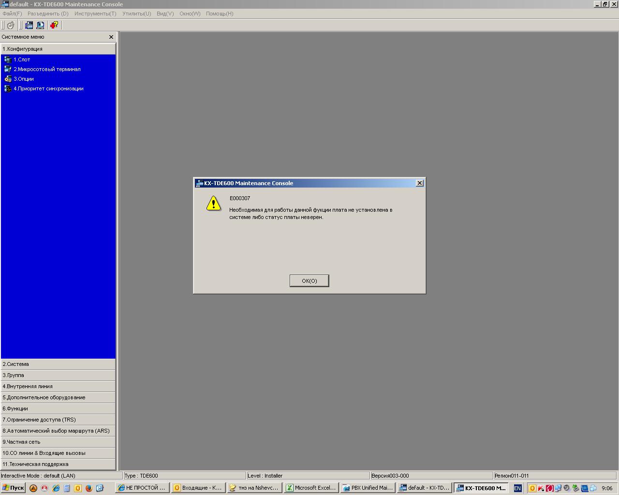Select 2.Микросотовый терминал item
619x495 pixels.
point(47,69)
